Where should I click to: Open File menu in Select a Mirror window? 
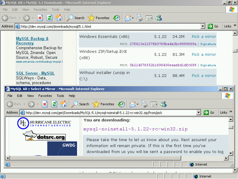(x=10, y=96)
